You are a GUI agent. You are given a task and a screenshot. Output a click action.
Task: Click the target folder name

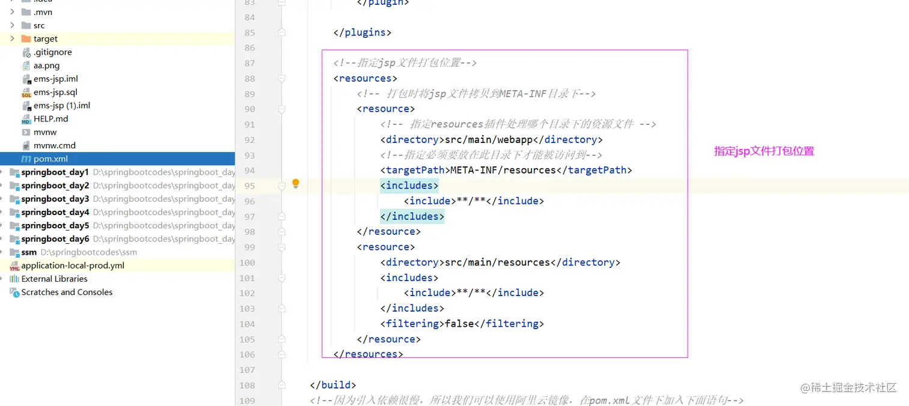46,38
